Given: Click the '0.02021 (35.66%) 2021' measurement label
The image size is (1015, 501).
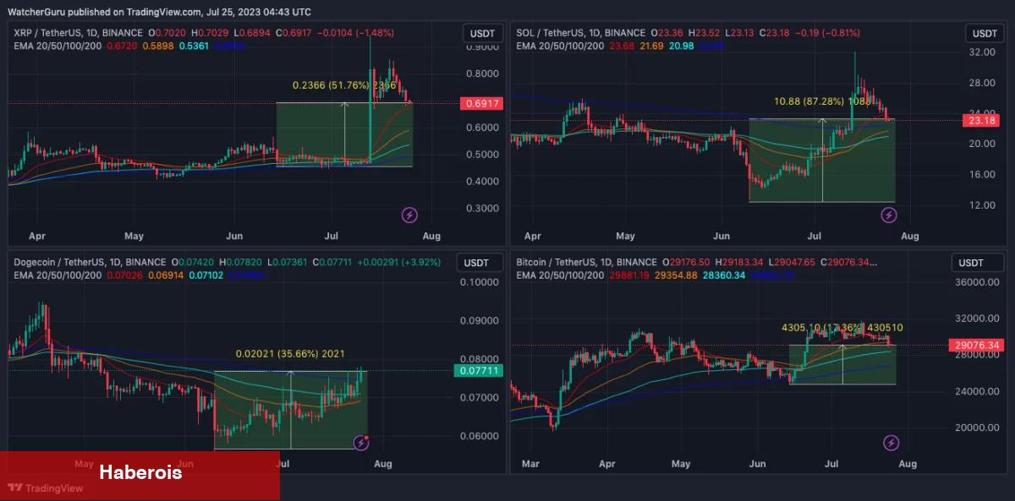Looking at the screenshot, I should pyautogui.click(x=290, y=354).
